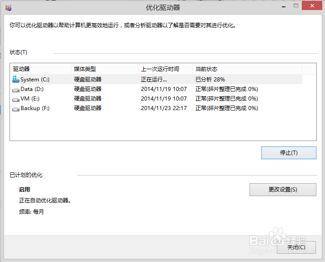Click 正在自动优化驱动器 text

pyautogui.click(x=45, y=201)
